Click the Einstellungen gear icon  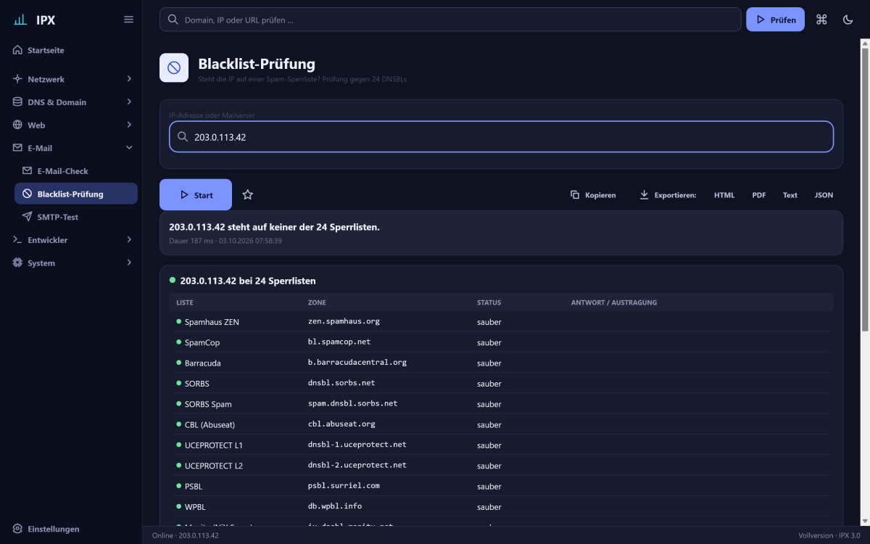(x=17, y=529)
